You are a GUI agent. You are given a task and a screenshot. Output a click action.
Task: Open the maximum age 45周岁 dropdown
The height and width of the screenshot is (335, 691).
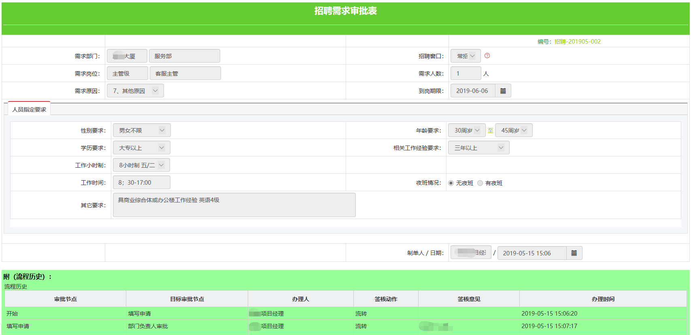[513, 131]
